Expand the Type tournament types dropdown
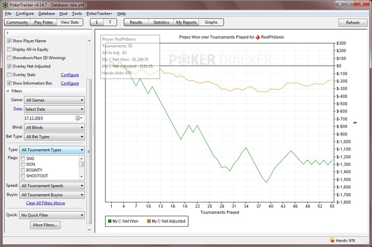372x247 pixels. (52, 150)
